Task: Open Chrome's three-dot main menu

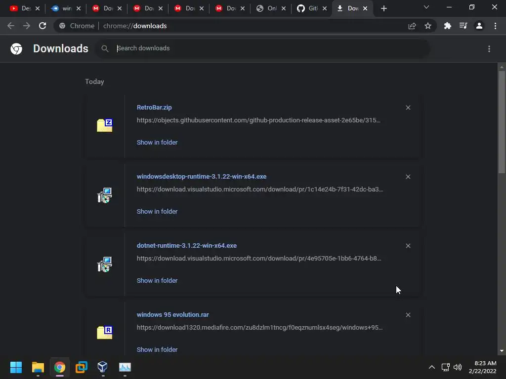Action: (x=495, y=26)
